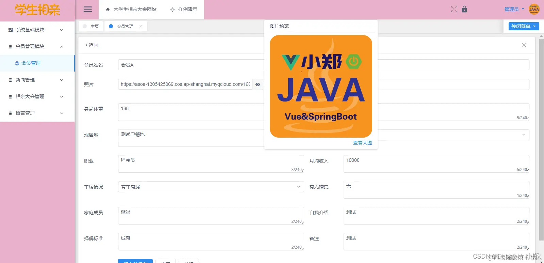The height and width of the screenshot is (263, 544).
Task: Open the dropdown arrow right of the preview
Action: (524, 135)
